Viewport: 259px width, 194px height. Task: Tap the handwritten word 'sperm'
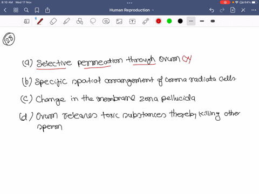coord(50,127)
